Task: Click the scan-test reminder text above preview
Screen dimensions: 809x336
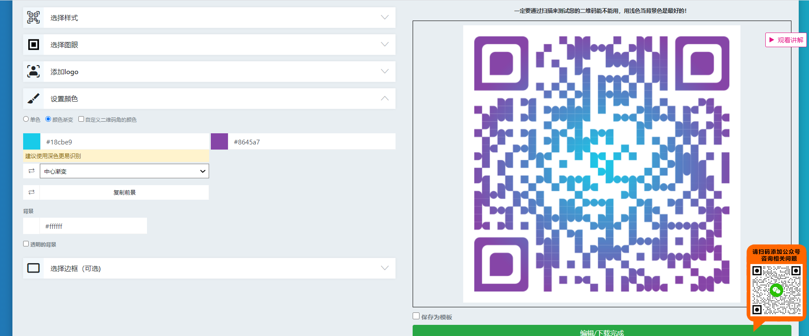Action: tap(600, 11)
